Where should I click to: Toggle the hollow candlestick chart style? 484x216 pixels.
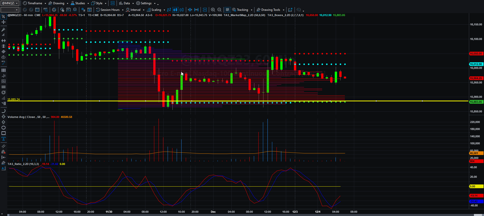pyautogui.click(x=181, y=10)
